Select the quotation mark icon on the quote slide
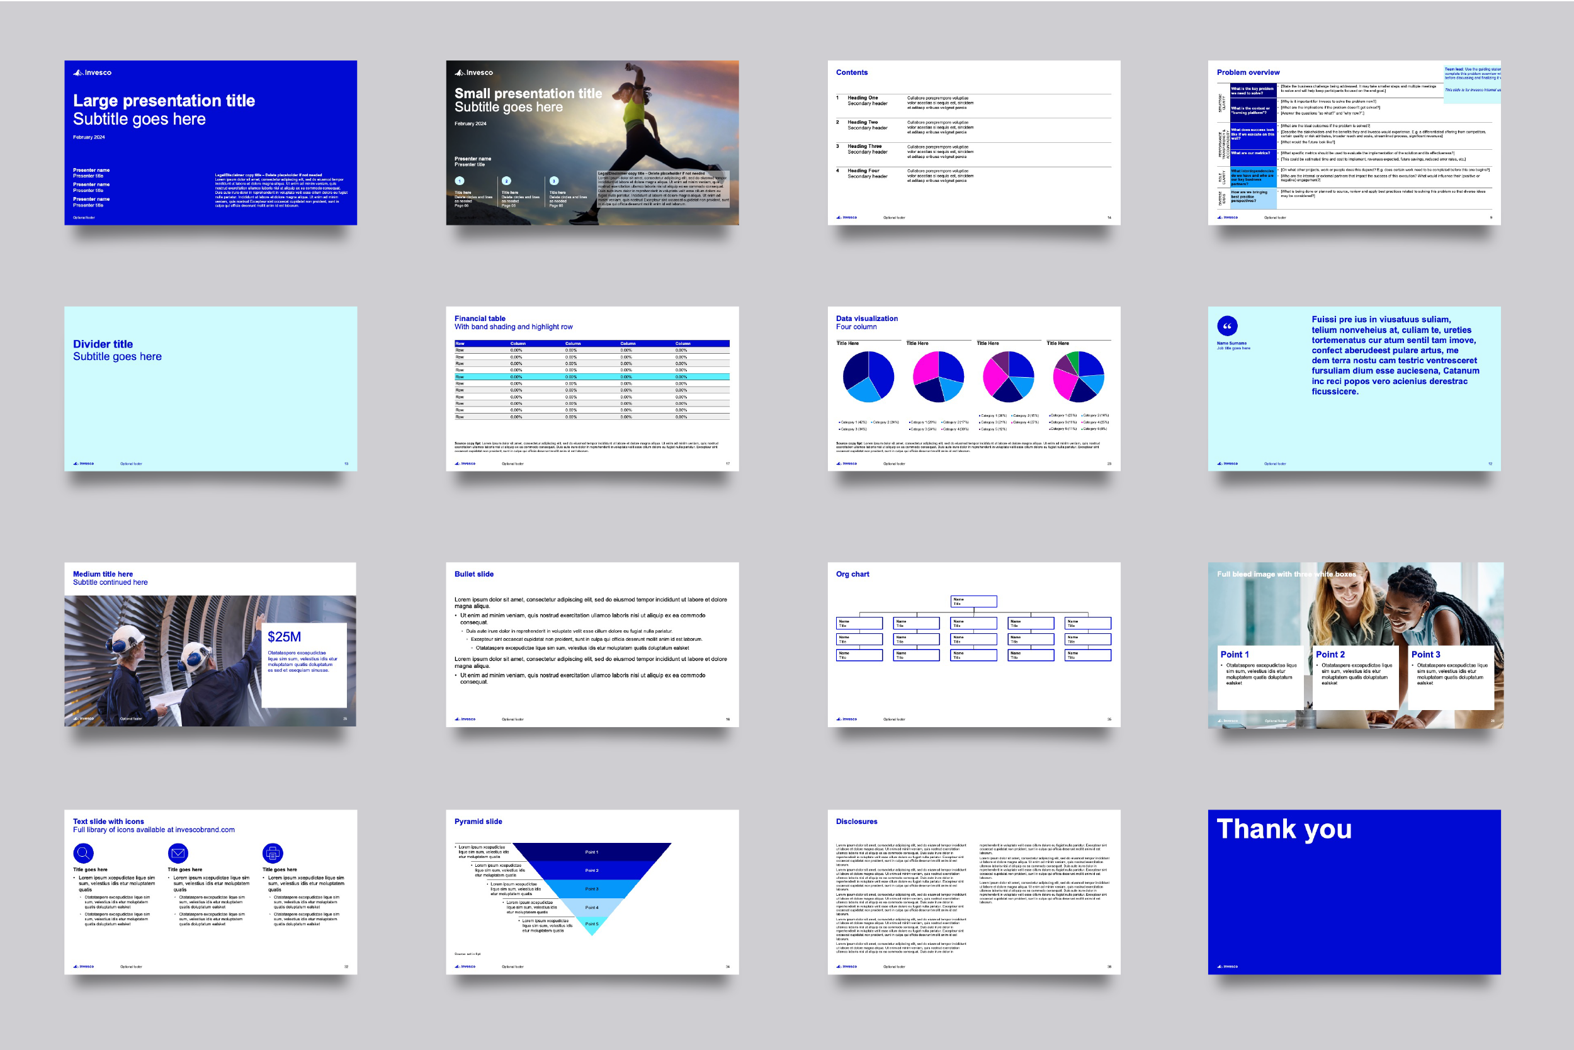The height and width of the screenshot is (1050, 1574). [1228, 326]
